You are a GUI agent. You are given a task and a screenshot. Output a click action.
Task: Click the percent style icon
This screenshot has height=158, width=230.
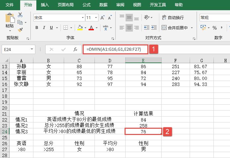coord(214,28)
